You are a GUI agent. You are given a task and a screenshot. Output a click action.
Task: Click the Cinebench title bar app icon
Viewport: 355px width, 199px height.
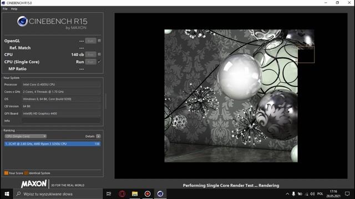(x=3, y=3)
